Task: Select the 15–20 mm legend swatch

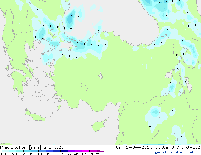Action: 49,151
